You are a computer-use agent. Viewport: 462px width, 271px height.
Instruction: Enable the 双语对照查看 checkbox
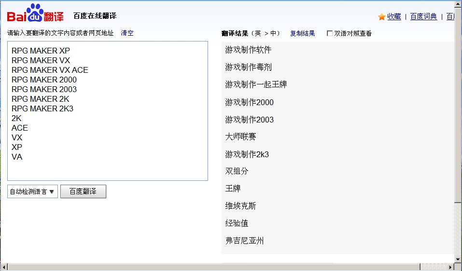coord(330,33)
